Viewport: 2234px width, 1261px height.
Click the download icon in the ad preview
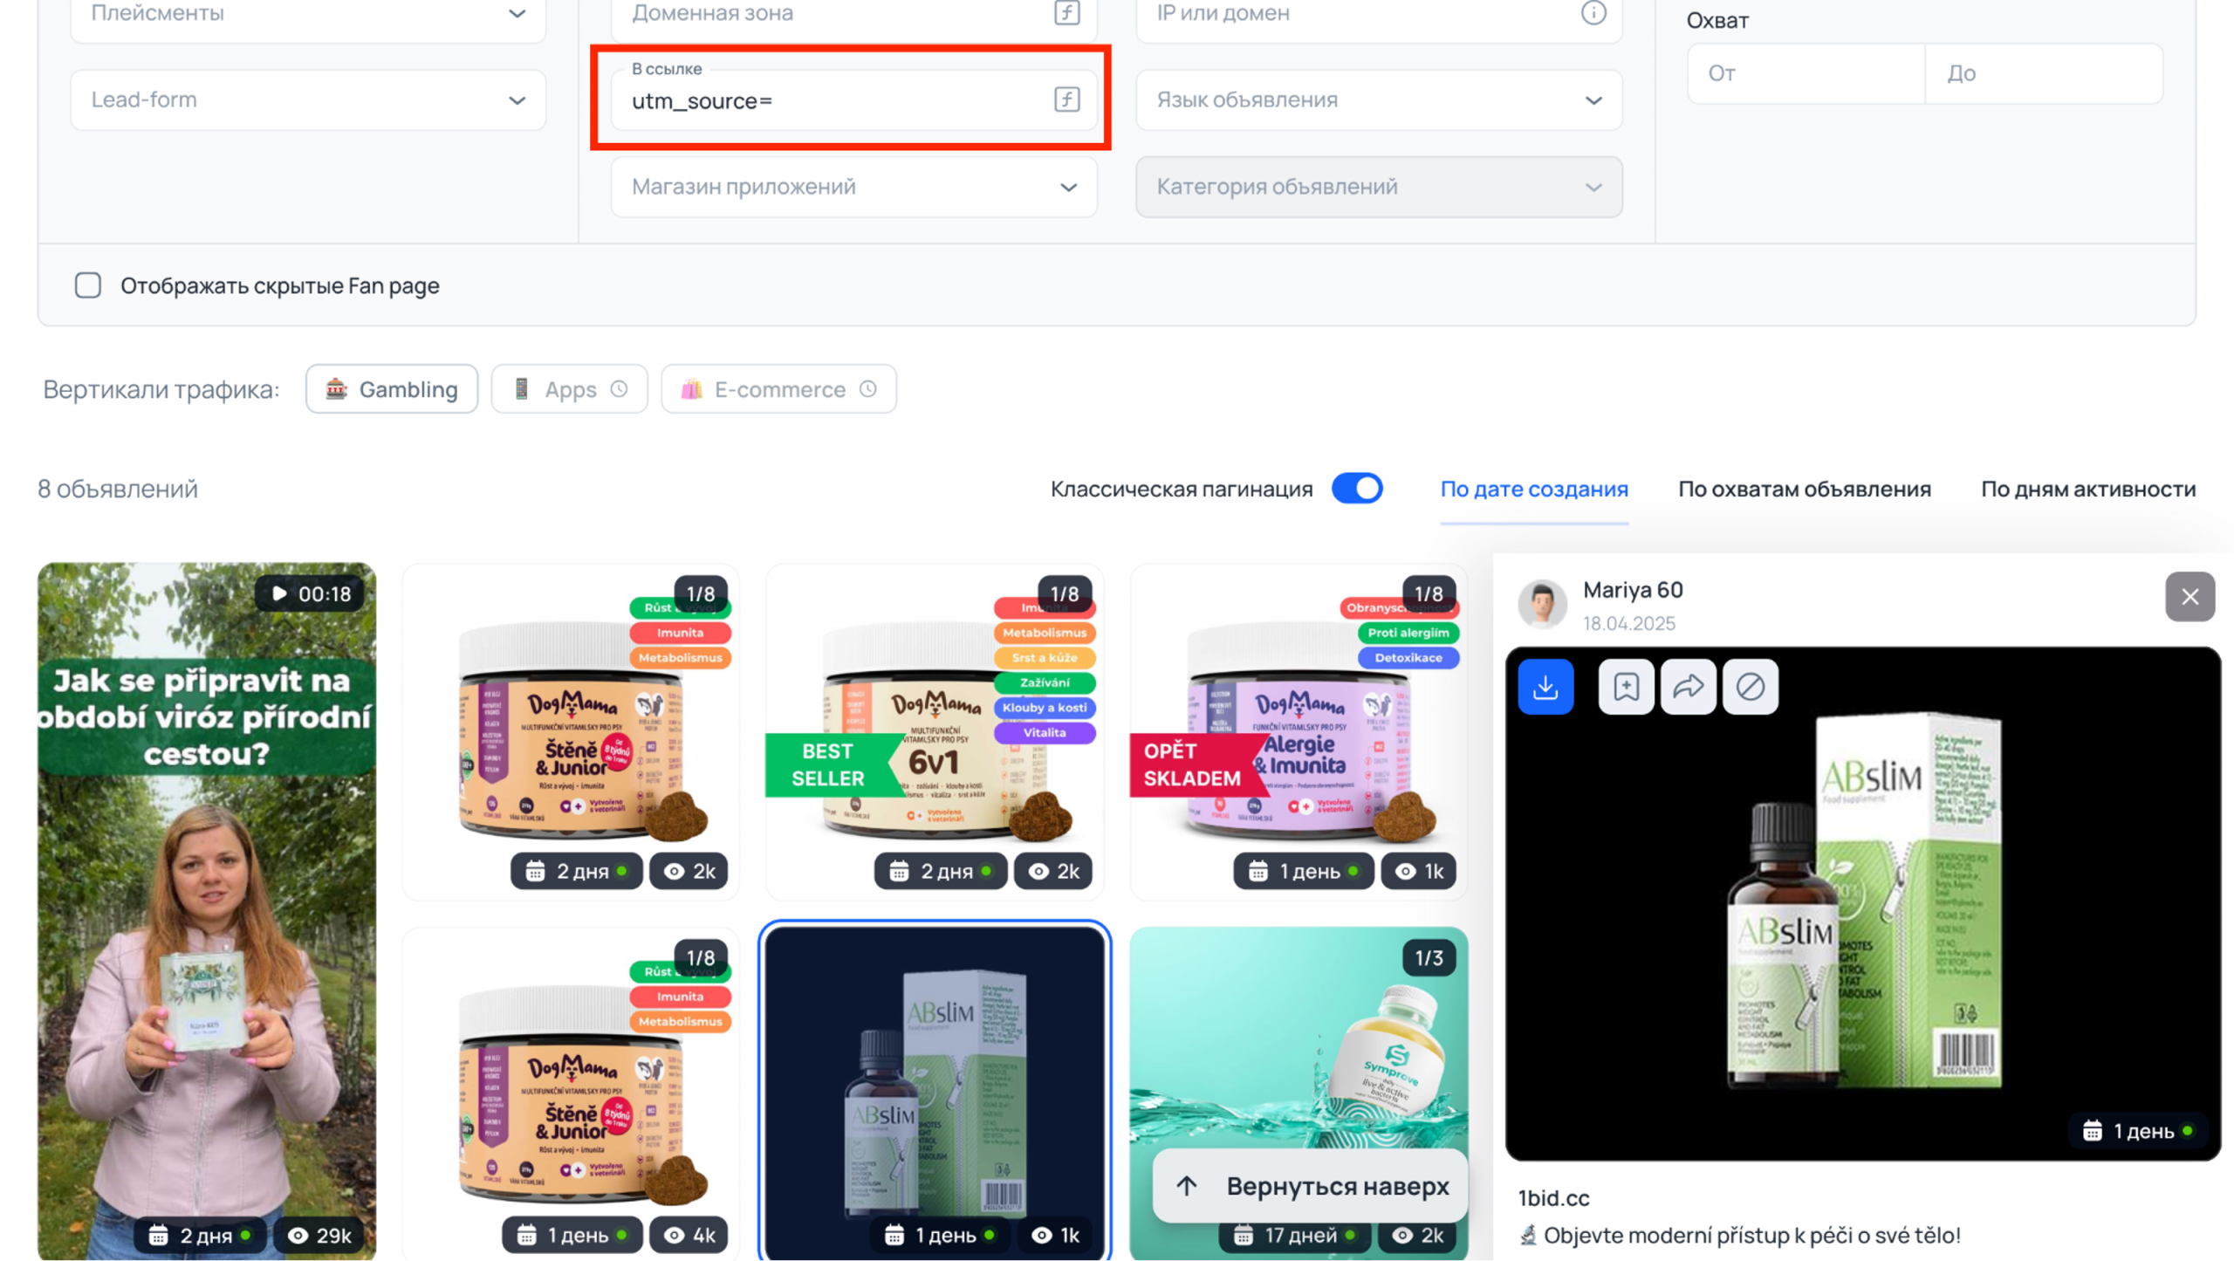coord(1545,687)
